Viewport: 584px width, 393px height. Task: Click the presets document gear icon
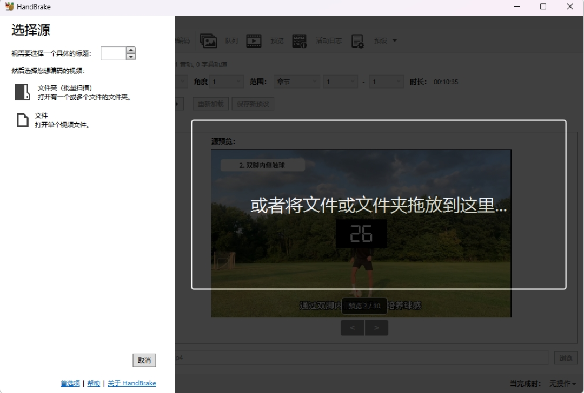coord(357,41)
